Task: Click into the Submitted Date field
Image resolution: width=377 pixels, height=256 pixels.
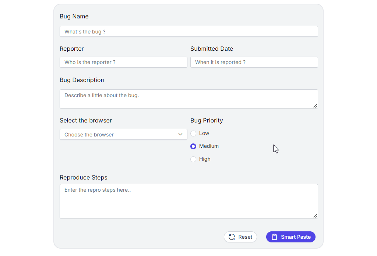Action: [x=254, y=62]
